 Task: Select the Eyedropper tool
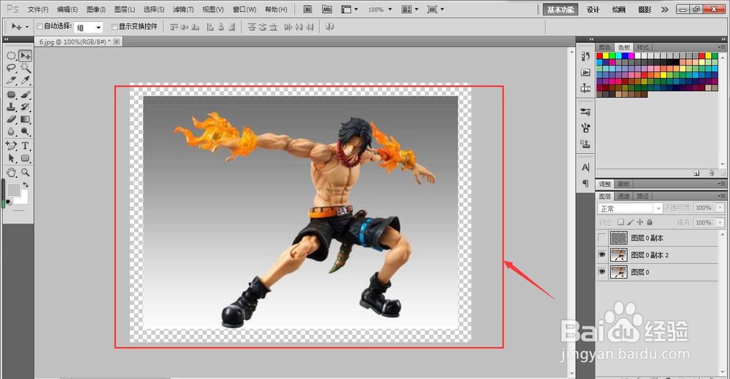point(25,80)
